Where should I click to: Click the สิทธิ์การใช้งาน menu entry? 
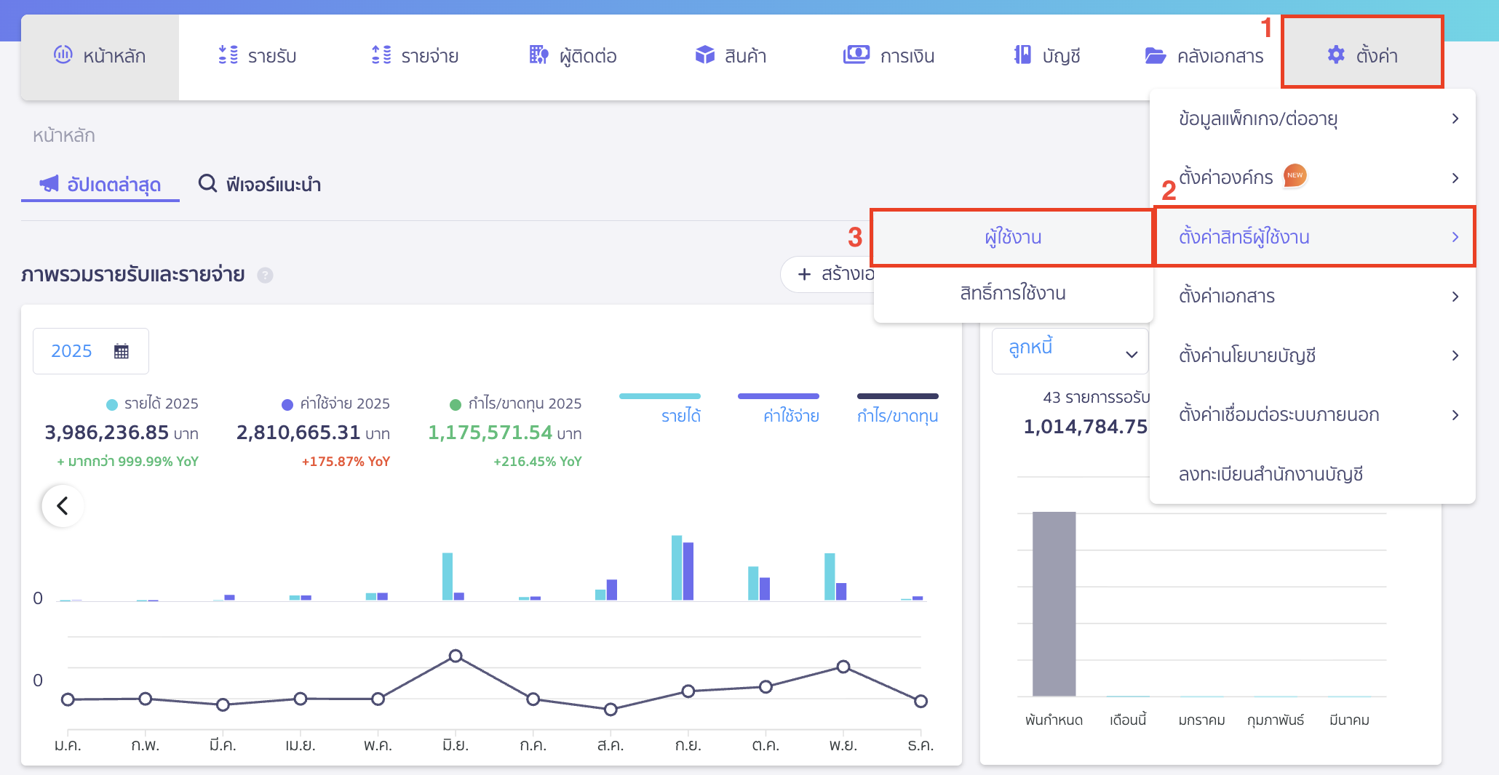click(1011, 293)
